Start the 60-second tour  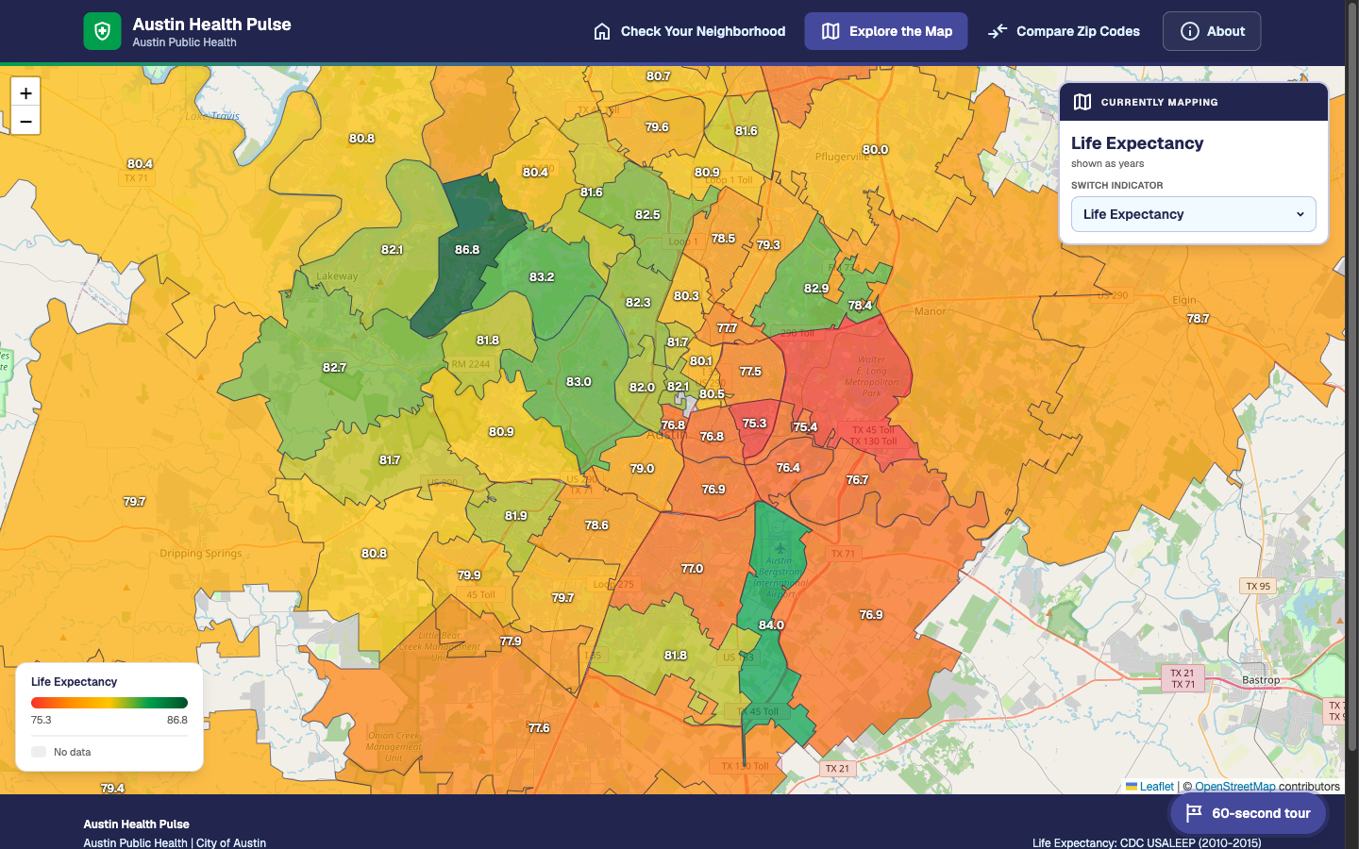click(1248, 813)
